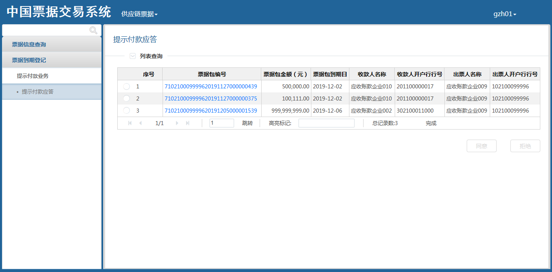Screen dimensions: 552x272
Task: Select radio button for row 2
Action: [127, 98]
